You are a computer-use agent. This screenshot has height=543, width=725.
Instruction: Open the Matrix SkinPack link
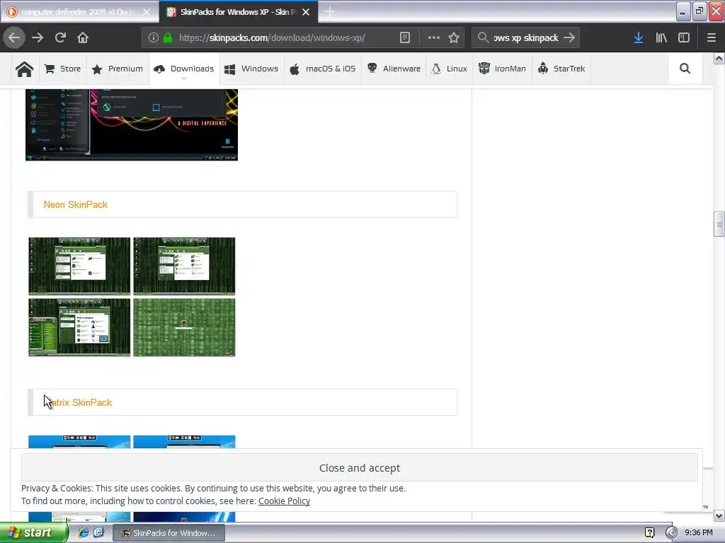(78, 402)
